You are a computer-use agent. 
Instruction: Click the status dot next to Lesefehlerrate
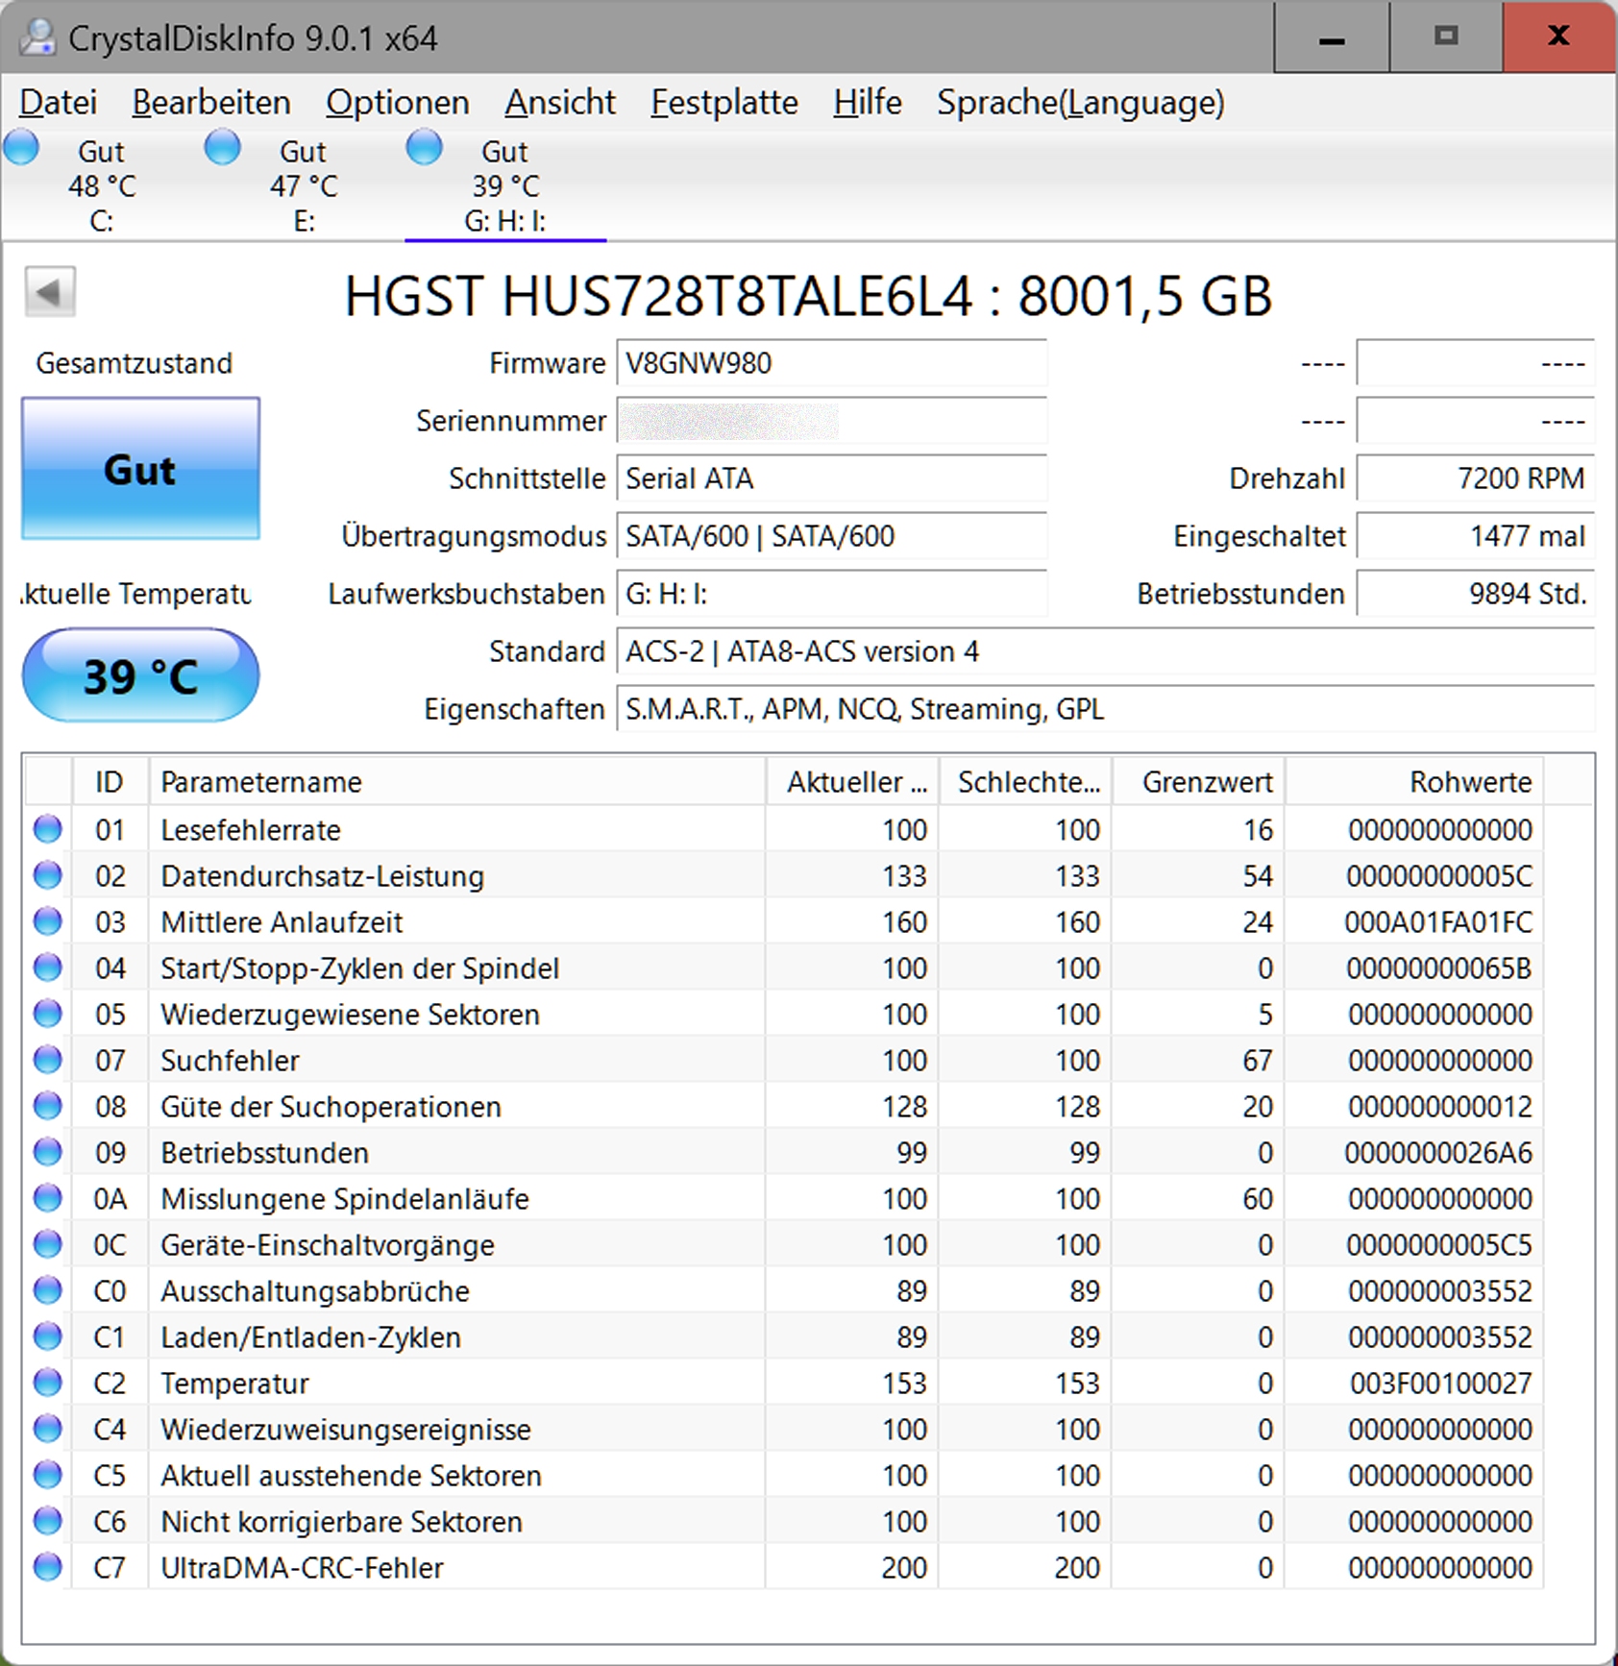point(46,829)
